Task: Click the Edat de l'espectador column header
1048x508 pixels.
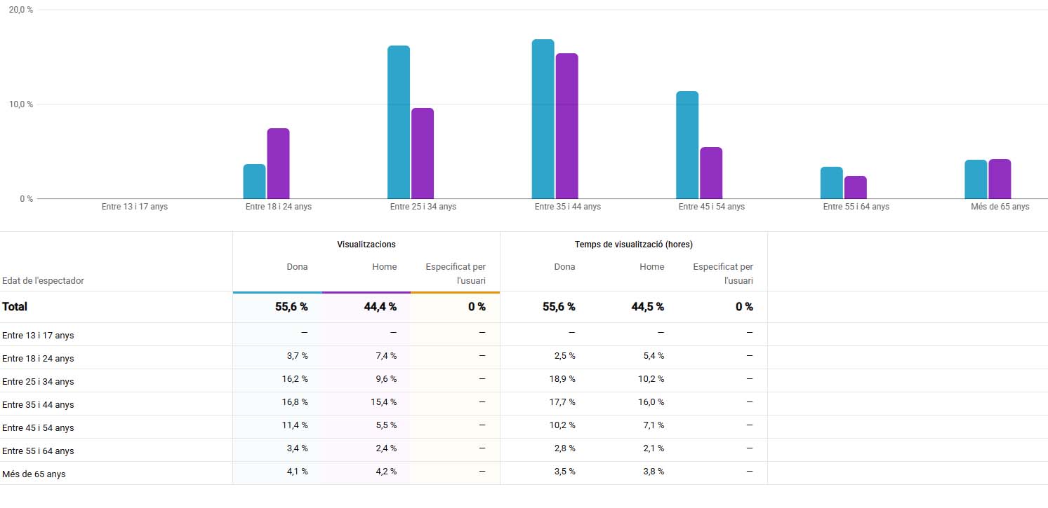Action: [43, 280]
